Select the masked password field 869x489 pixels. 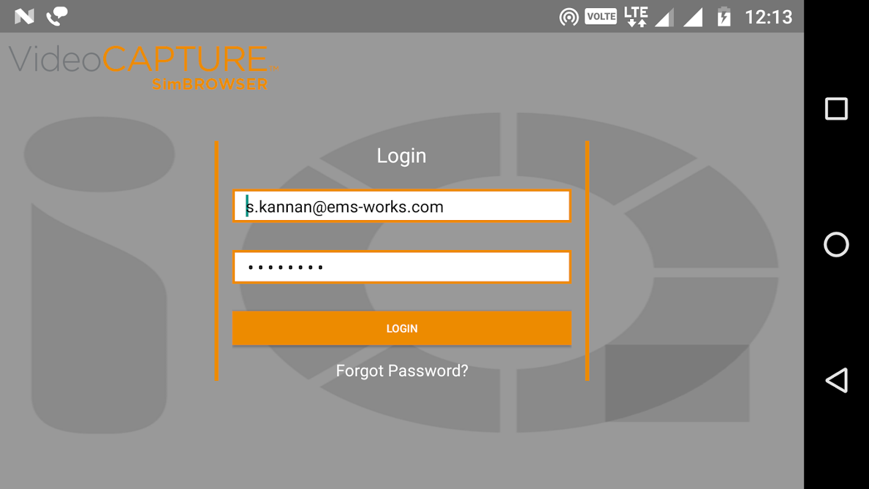click(402, 267)
